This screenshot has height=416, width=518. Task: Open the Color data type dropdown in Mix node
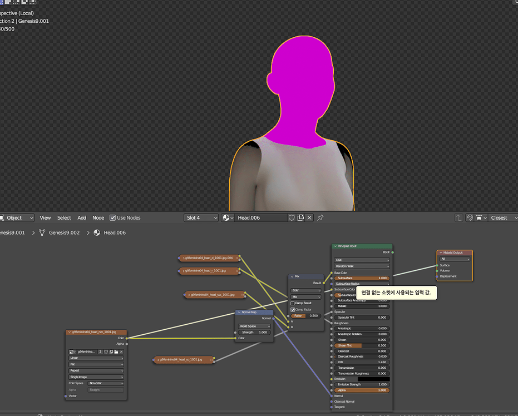pos(306,290)
